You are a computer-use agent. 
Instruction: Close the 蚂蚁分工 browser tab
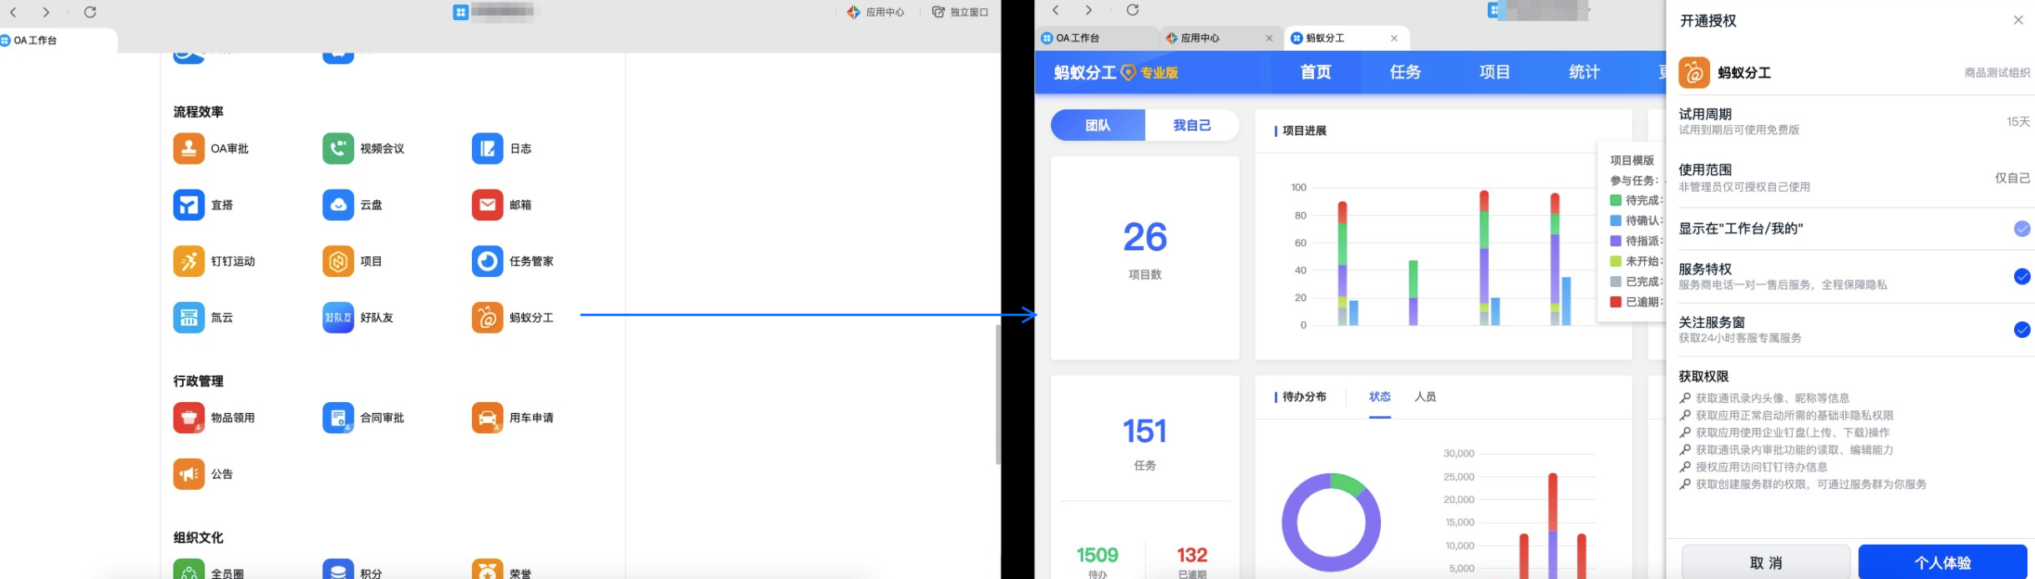(x=1394, y=38)
